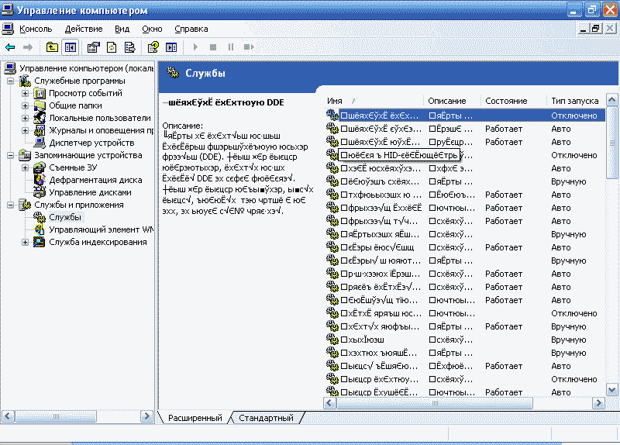Sort by the Состояние column header
Viewport: 620px width, 445px height.
pyautogui.click(x=514, y=101)
